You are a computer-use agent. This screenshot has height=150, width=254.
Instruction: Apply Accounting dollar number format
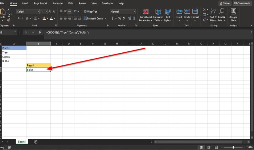(x=112, y=18)
